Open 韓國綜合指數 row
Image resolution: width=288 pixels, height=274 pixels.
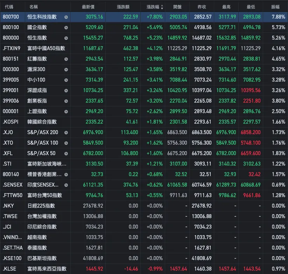point(144,122)
